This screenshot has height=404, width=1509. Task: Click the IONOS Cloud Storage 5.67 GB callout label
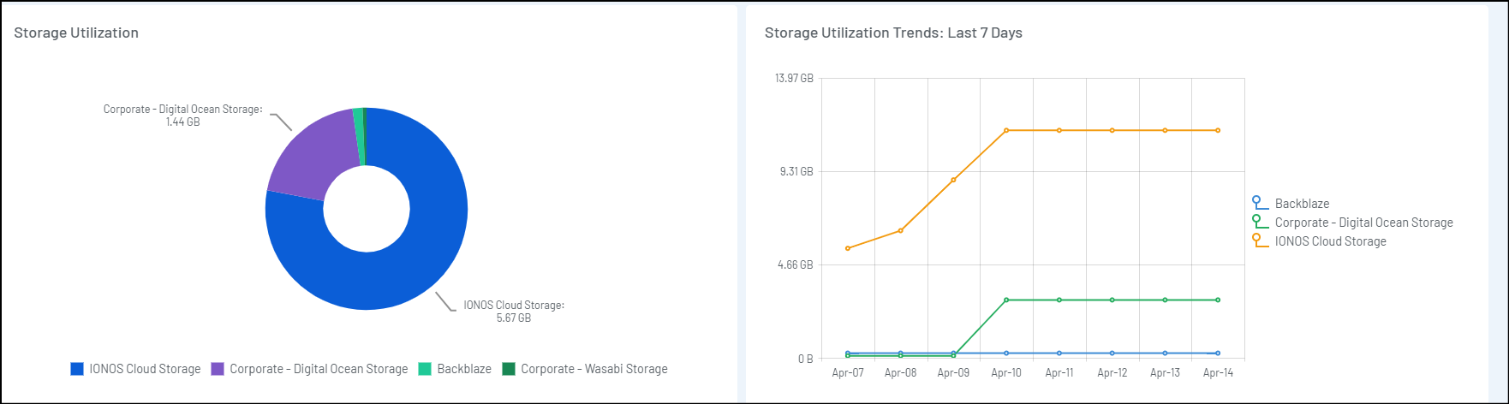[x=514, y=312]
